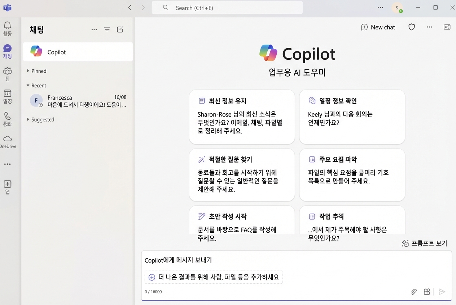Open the profile avatar menu
This screenshot has height=305, width=456.
397,8
